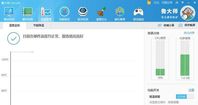Click the 鲁大师 cartoon avatar logo
198x105 pixels.
point(188,13)
